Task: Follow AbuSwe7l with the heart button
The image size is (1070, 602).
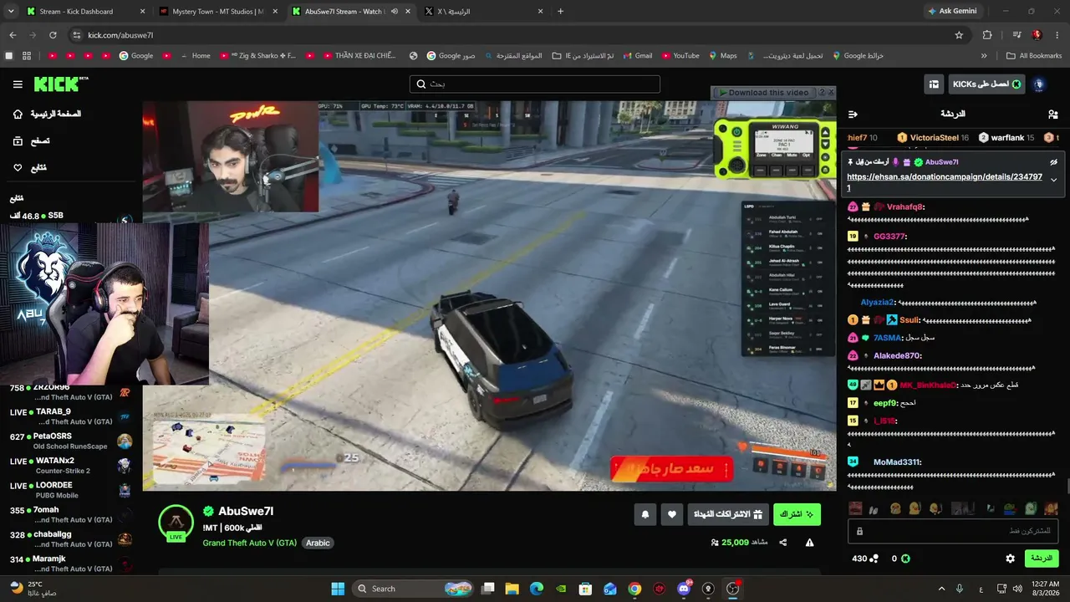Action: (672, 515)
